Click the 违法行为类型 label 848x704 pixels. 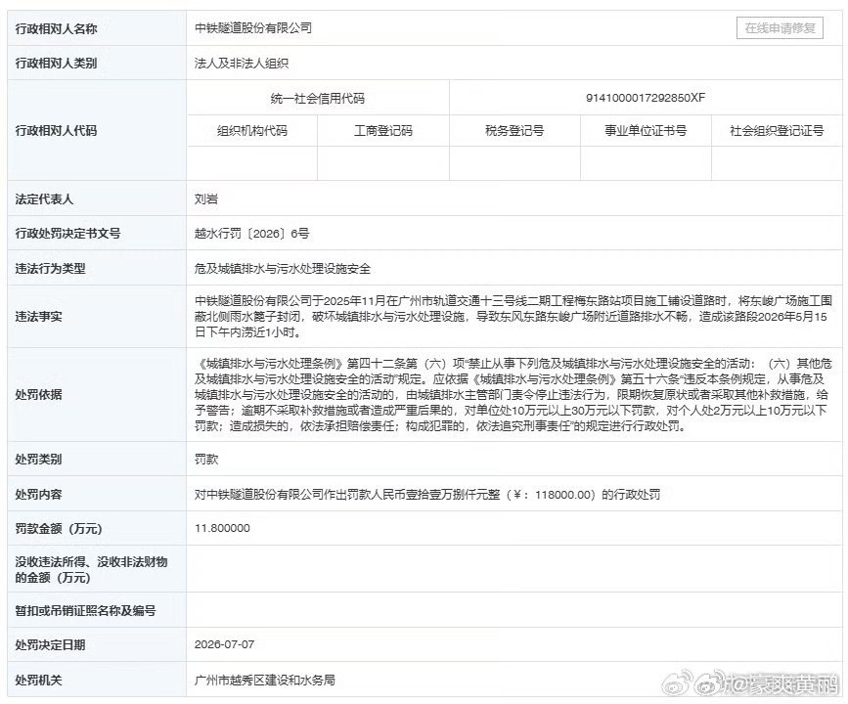(x=50, y=269)
